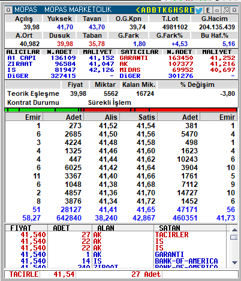The image size is (241, 281).
Task: Select buyer row A1 CAPI
Action: (x=61, y=58)
